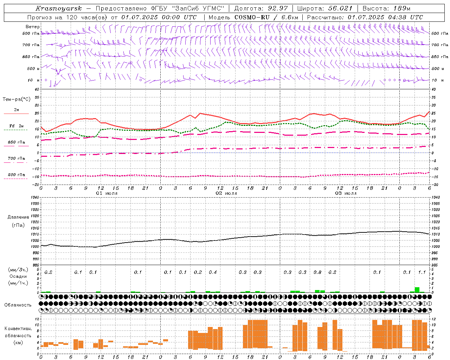Click the 0.8 precipitation value
This screenshot has height=360, width=450.
pos(317,272)
